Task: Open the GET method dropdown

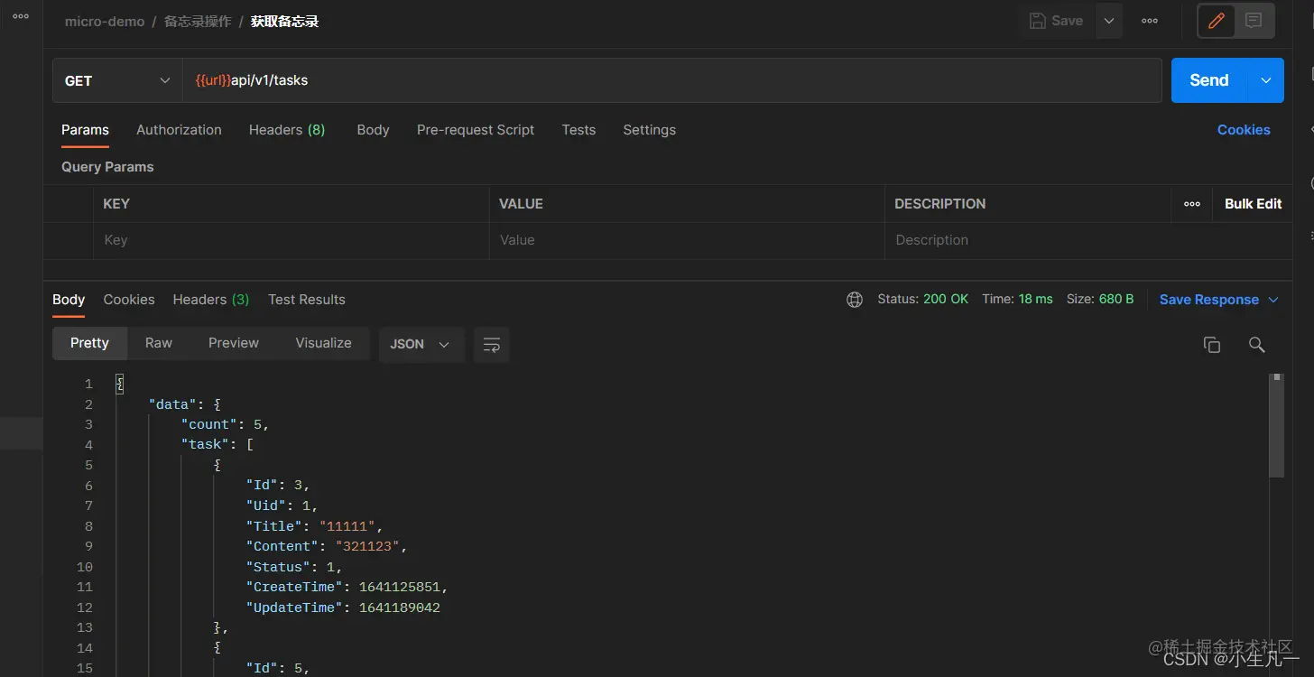Action: click(117, 80)
